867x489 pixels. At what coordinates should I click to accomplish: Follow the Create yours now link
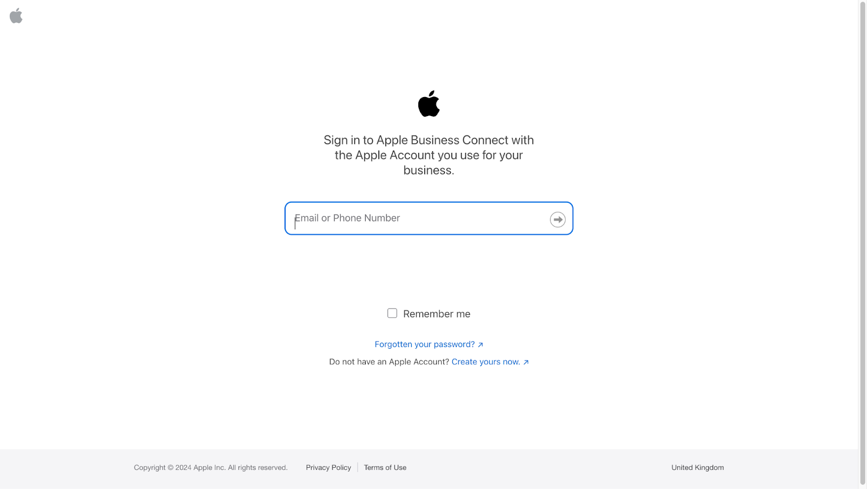pos(486,362)
